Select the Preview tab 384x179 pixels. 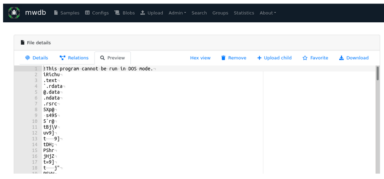click(x=113, y=58)
